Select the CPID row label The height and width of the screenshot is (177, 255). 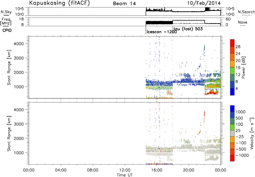7,30
